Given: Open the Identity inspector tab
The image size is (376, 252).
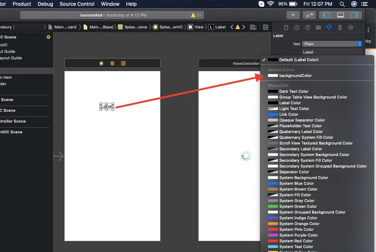Looking at the screenshot, I should [318, 27].
